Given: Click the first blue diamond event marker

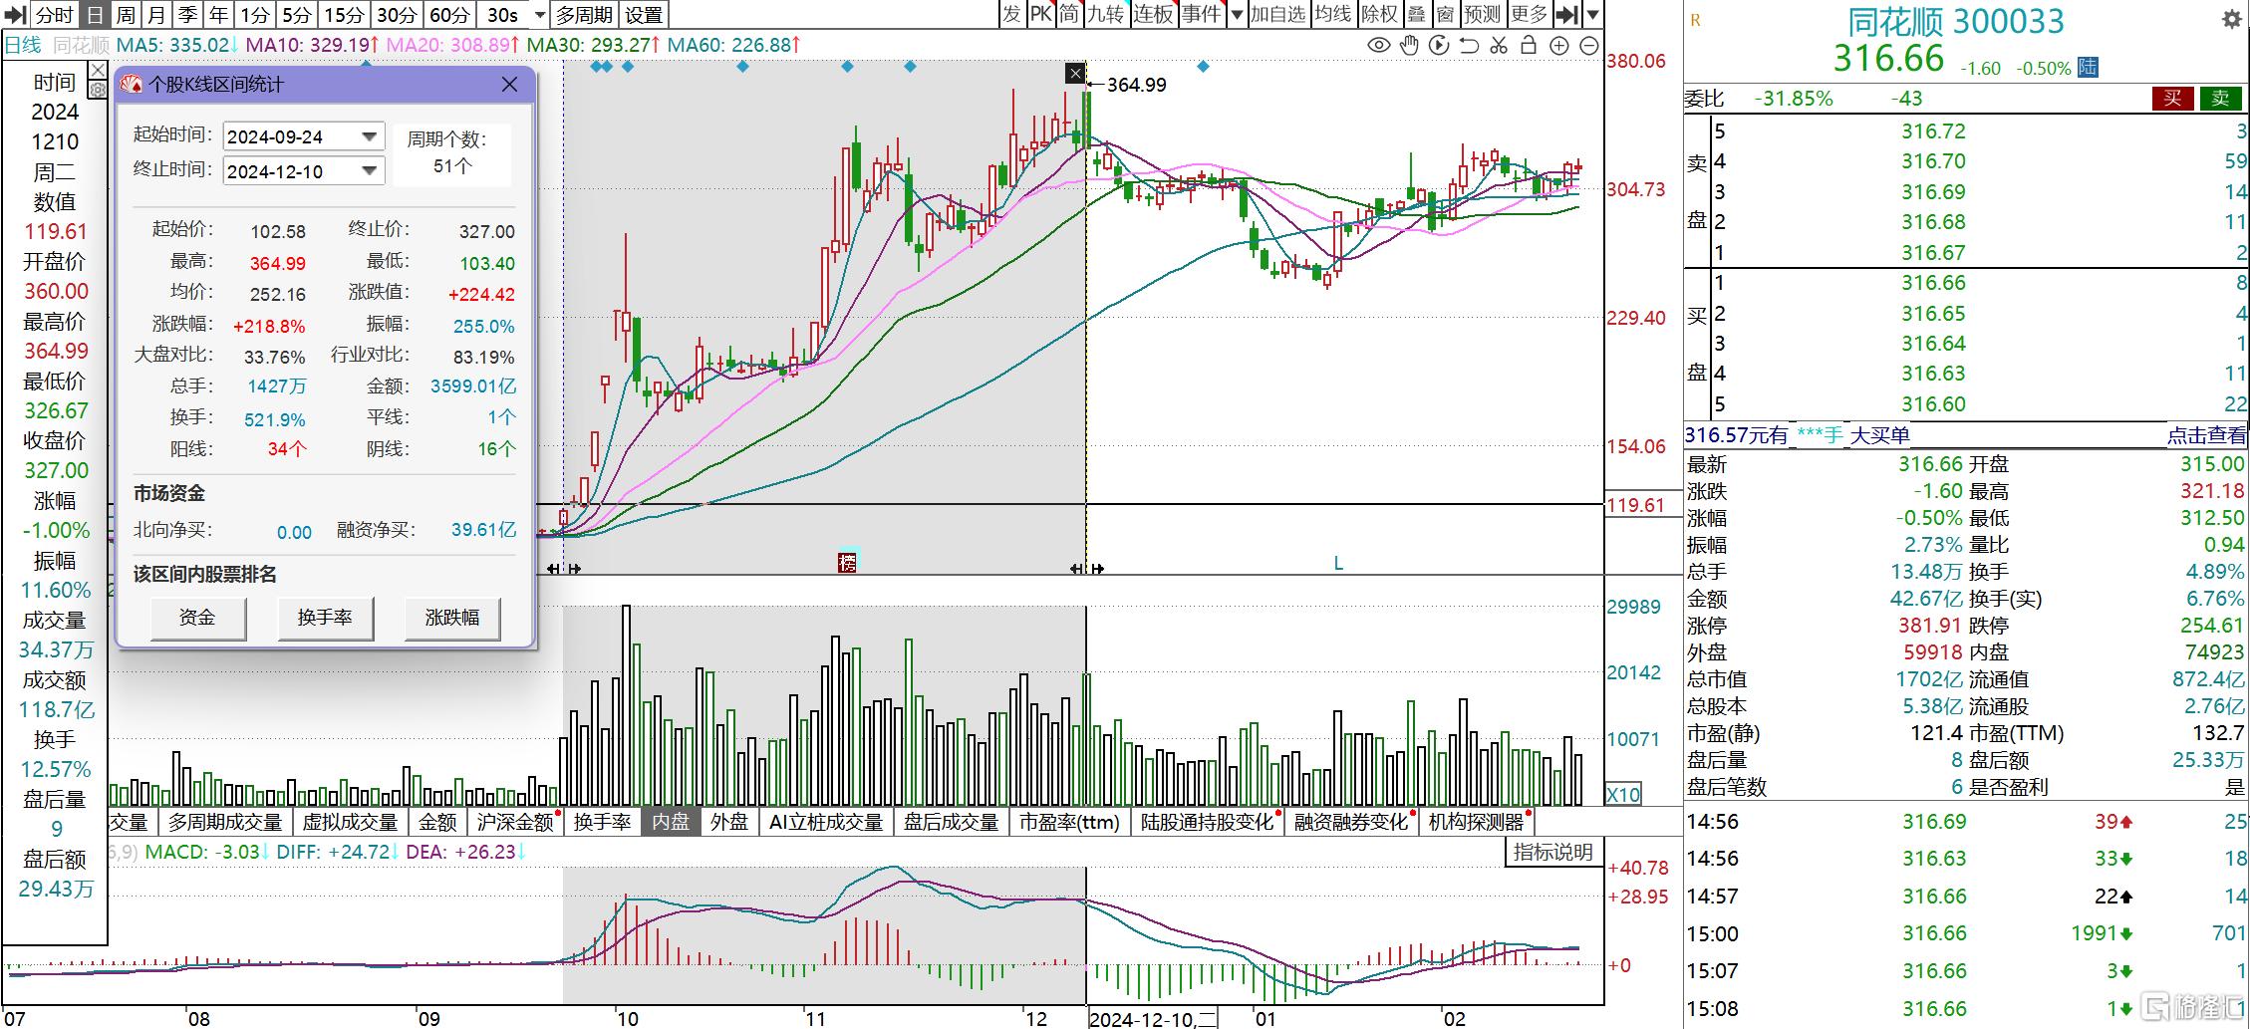Looking at the screenshot, I should pyautogui.click(x=596, y=67).
